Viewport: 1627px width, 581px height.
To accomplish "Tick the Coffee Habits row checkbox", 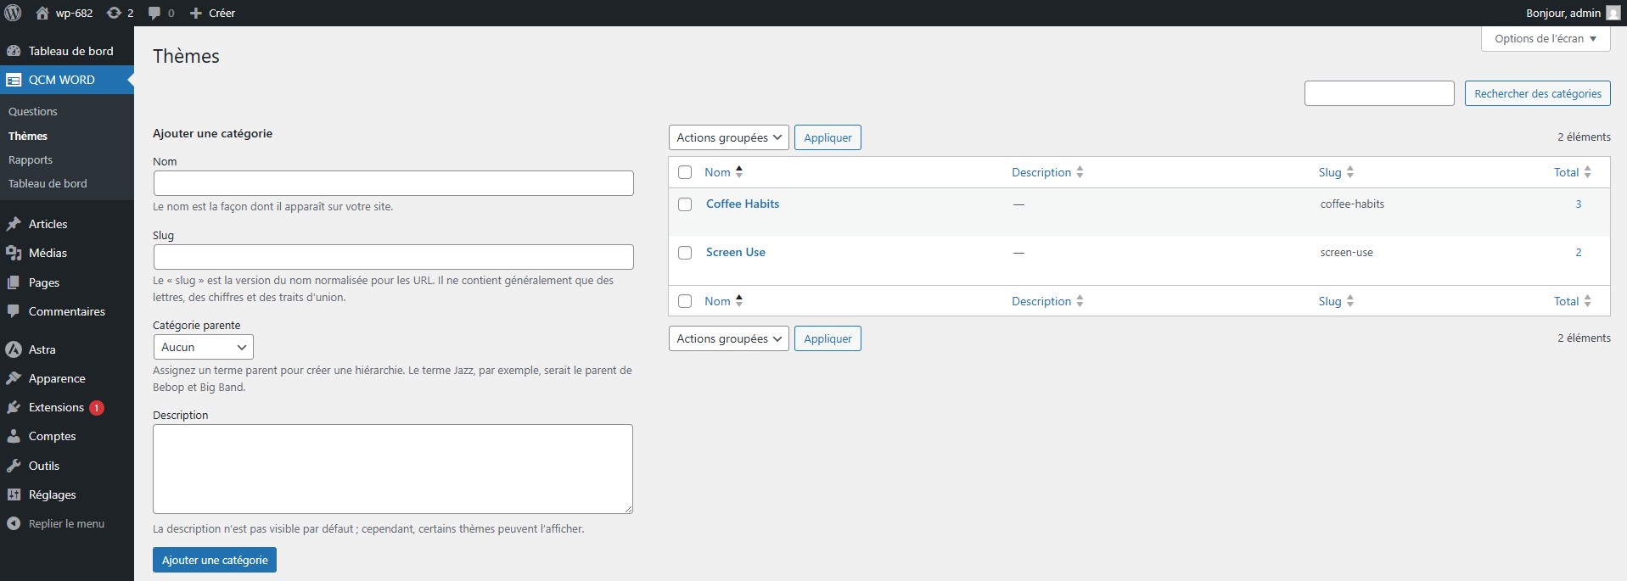I will 685,204.
